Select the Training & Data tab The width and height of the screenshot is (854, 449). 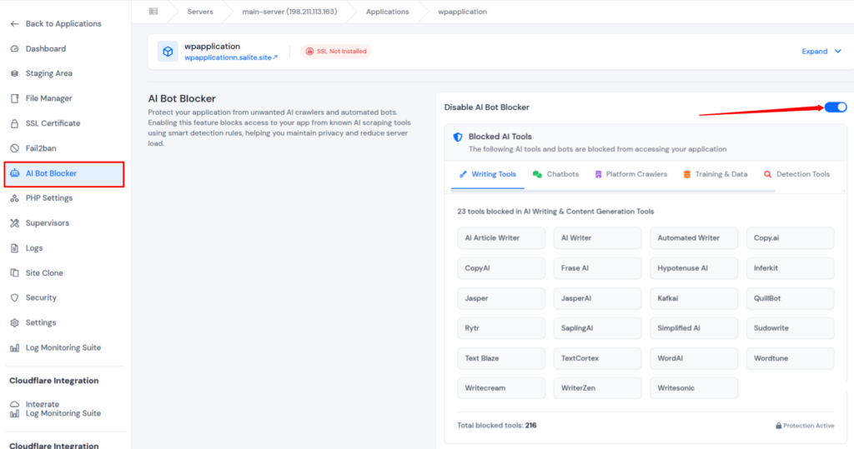715,174
